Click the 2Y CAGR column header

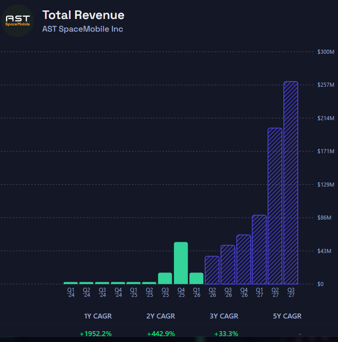coord(160,316)
